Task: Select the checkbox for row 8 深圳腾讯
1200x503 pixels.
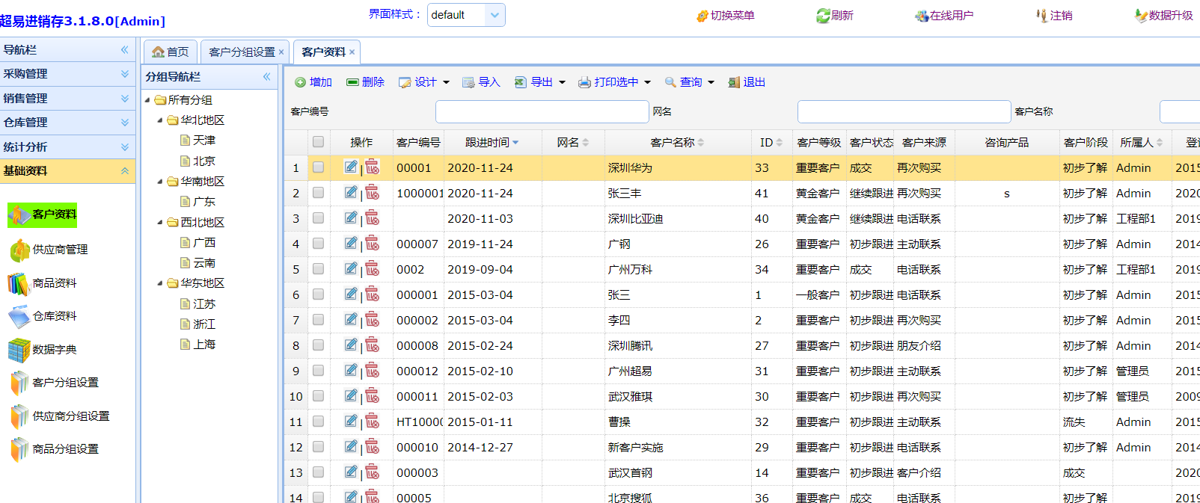Action: (x=319, y=345)
